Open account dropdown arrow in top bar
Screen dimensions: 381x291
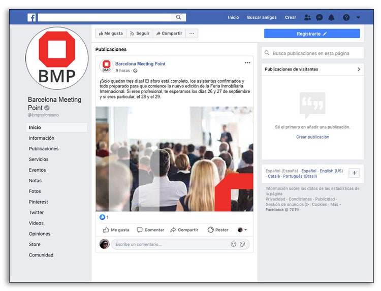click(358, 17)
